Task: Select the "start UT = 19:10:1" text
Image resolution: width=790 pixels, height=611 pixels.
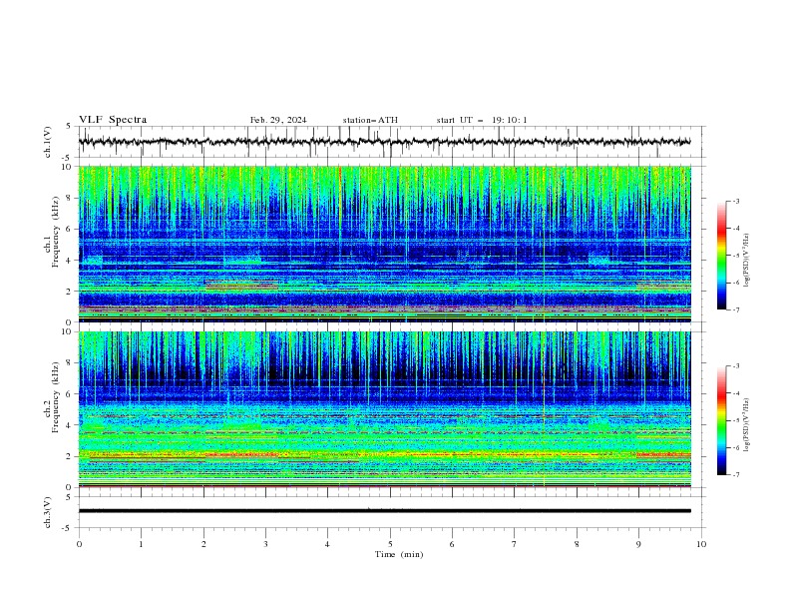Action: pyautogui.click(x=482, y=120)
